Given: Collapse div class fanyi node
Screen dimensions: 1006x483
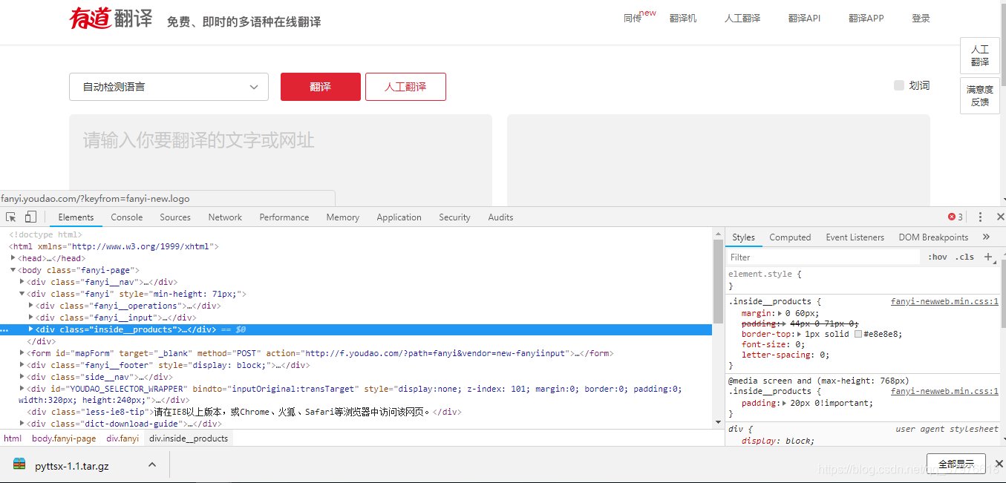Looking at the screenshot, I should 22,294.
